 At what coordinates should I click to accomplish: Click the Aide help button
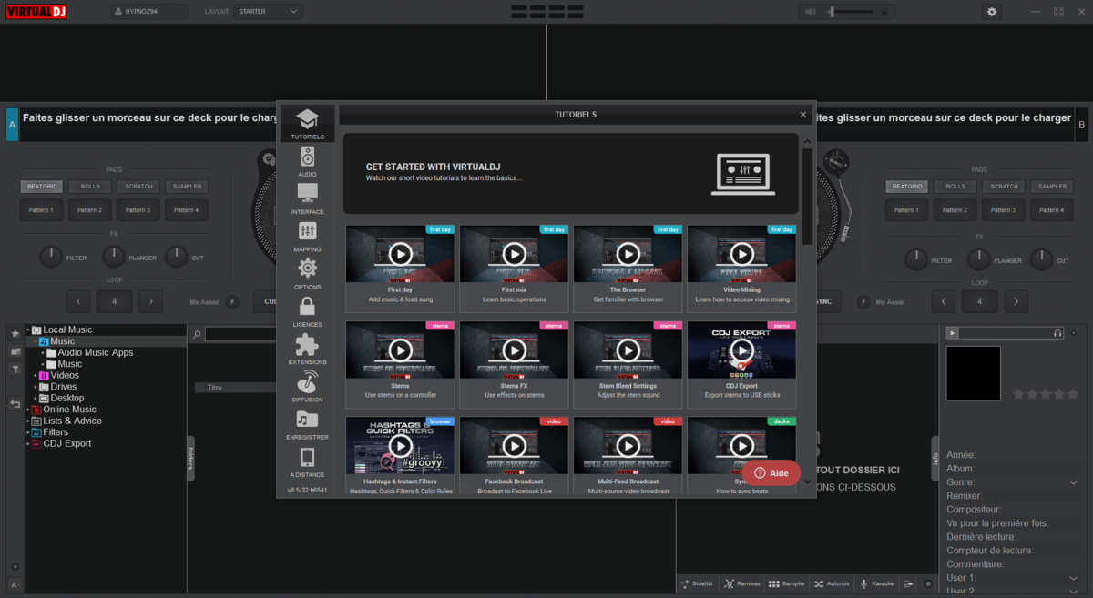pyautogui.click(x=771, y=473)
